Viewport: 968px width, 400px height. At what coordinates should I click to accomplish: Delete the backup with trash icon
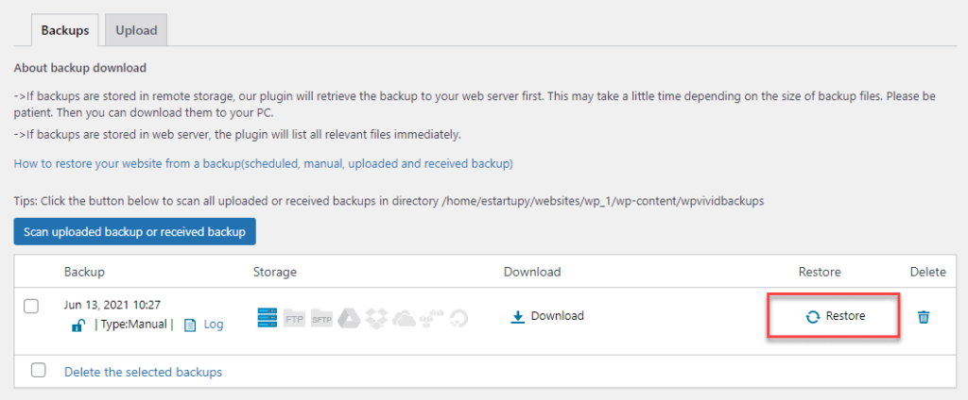(x=924, y=317)
